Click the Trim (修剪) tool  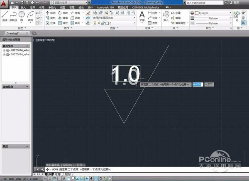76,13
